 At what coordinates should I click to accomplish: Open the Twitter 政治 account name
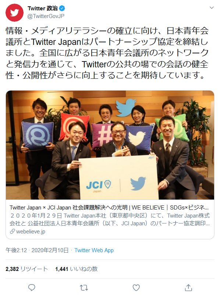pyautogui.click(x=42, y=8)
